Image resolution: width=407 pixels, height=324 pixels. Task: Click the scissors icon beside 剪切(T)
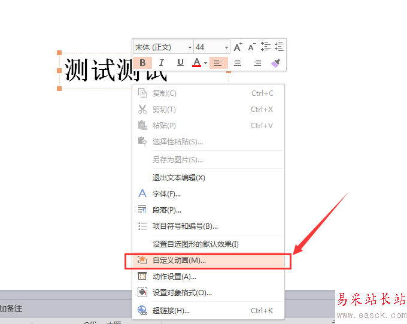[142, 110]
